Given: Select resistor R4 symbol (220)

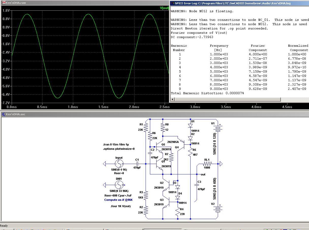Looking at the screenshot, I should click(x=178, y=212).
